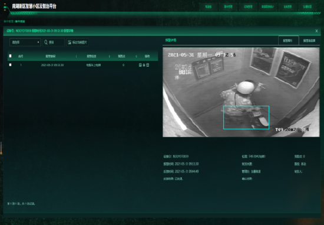324x225 pixels.
Task: Click the first action icon in row 1
Action: tap(140, 65)
